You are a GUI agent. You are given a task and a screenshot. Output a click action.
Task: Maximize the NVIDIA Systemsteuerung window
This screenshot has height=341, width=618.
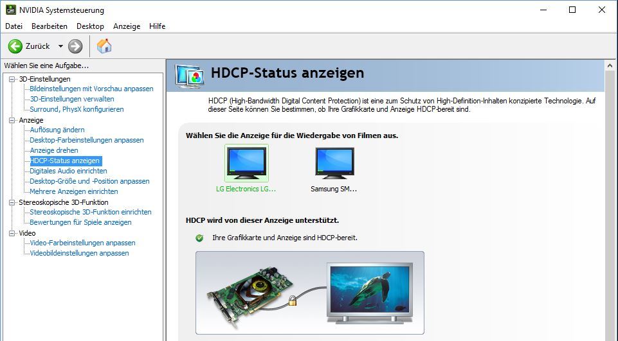click(x=572, y=10)
